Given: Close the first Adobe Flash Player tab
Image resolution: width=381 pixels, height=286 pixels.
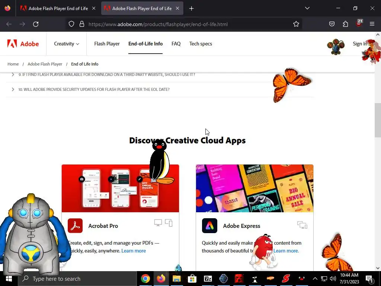Looking at the screenshot, I should (x=94, y=8).
